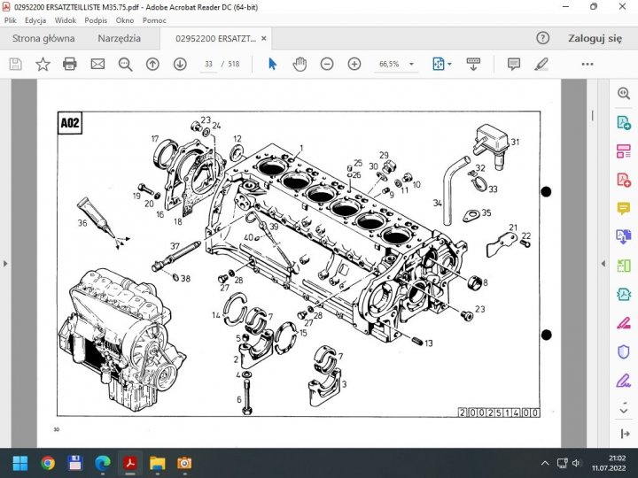Expand the left navigation pane arrow
This screenshot has height=478, width=638.
click(4, 264)
